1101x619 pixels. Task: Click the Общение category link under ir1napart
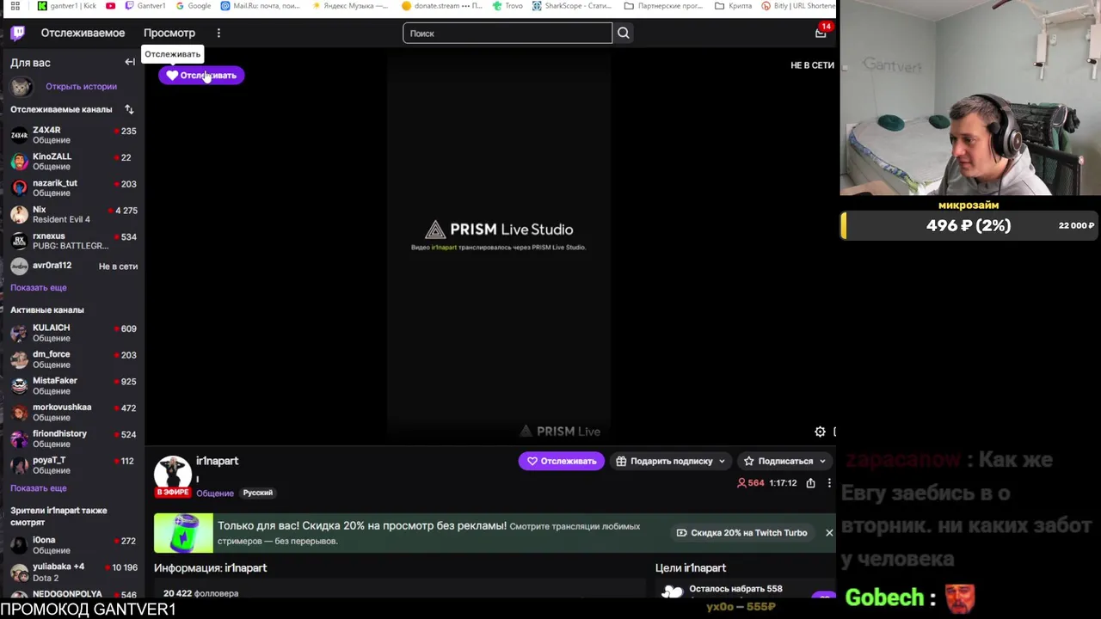coord(215,493)
